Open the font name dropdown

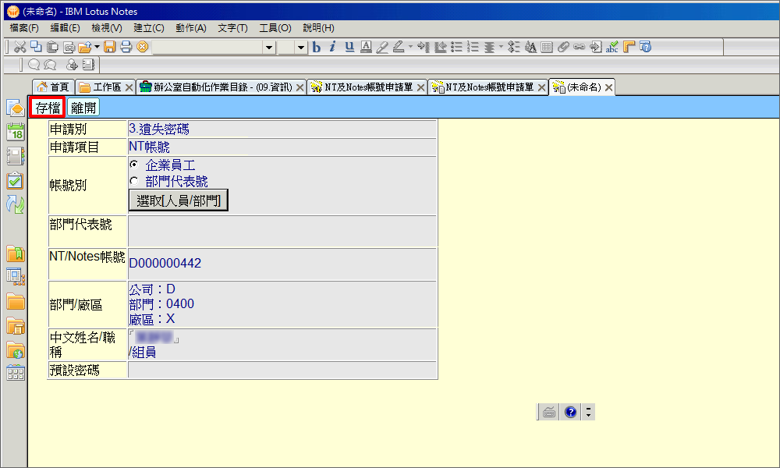point(269,48)
